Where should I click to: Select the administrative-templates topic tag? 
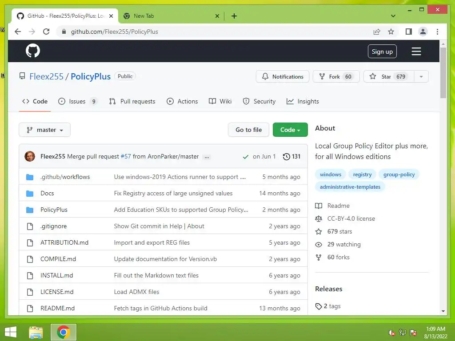[350, 187]
